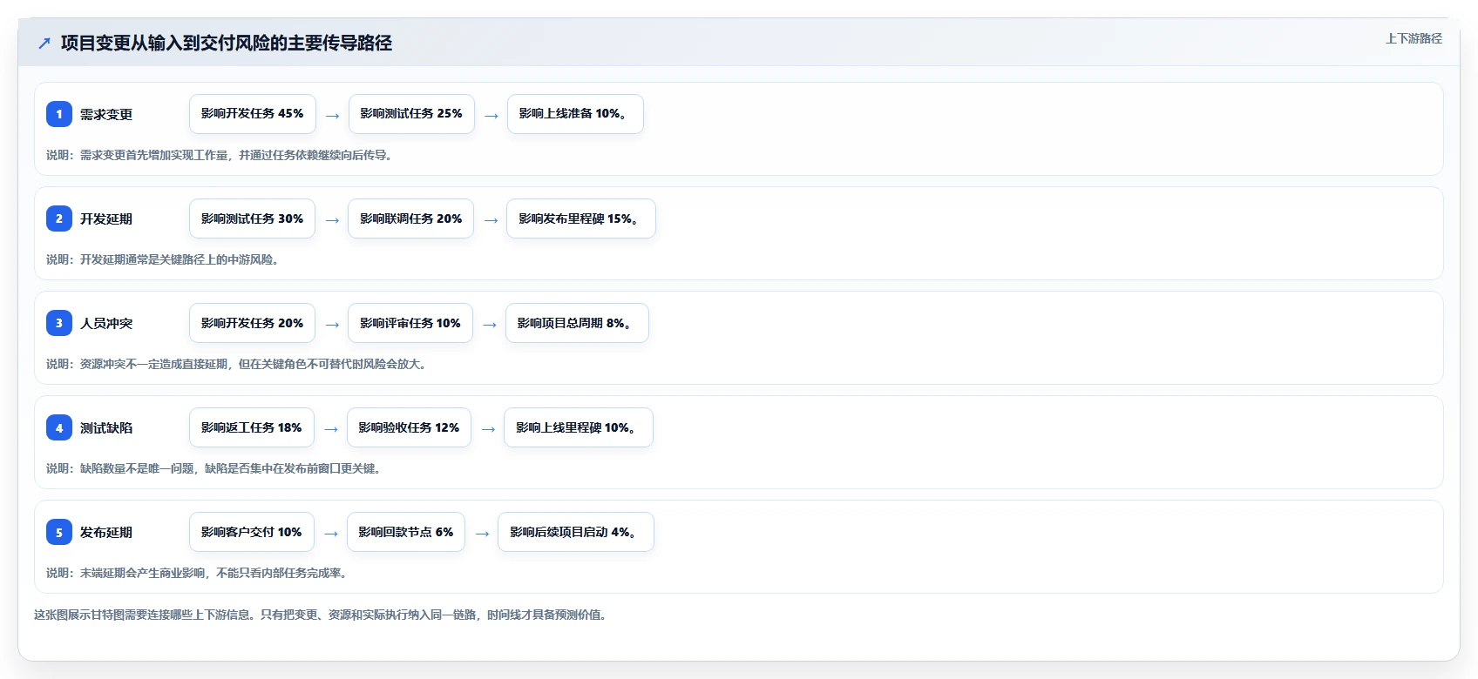The width and height of the screenshot is (1478, 679).
Task: Click the arrow after 影响测试任务 25%
Action: [x=492, y=115]
